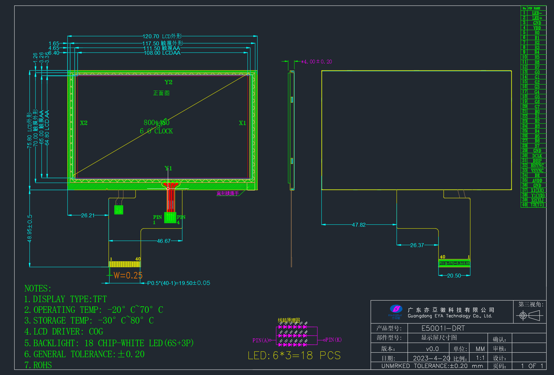Select the 26.21 dimension value
The height and width of the screenshot is (375, 554).
[x=88, y=215]
